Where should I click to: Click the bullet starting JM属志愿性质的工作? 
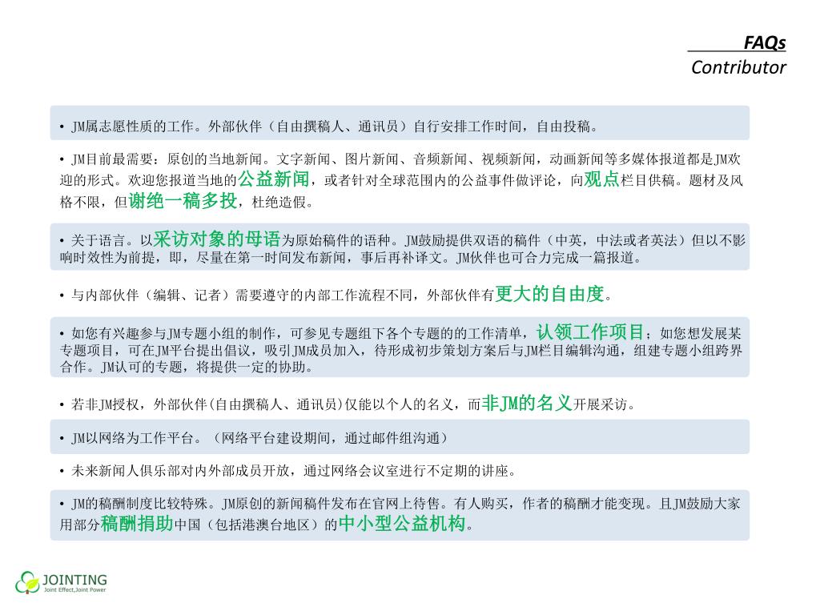click(x=328, y=127)
